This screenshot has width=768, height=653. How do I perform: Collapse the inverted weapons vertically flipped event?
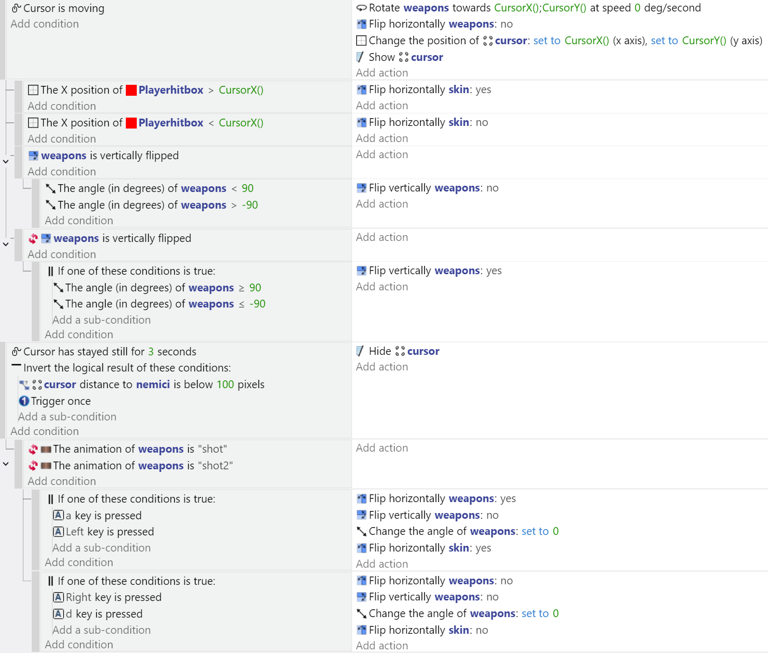tap(6, 244)
